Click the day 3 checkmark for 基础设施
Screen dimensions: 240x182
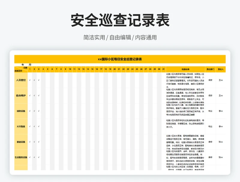pyautogui.click(x=39, y=142)
